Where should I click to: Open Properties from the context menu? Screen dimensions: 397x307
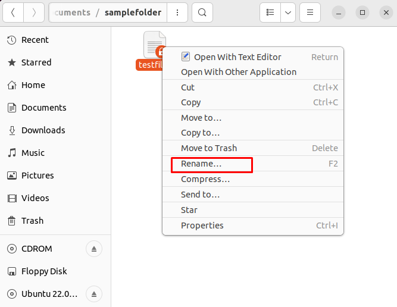202,225
